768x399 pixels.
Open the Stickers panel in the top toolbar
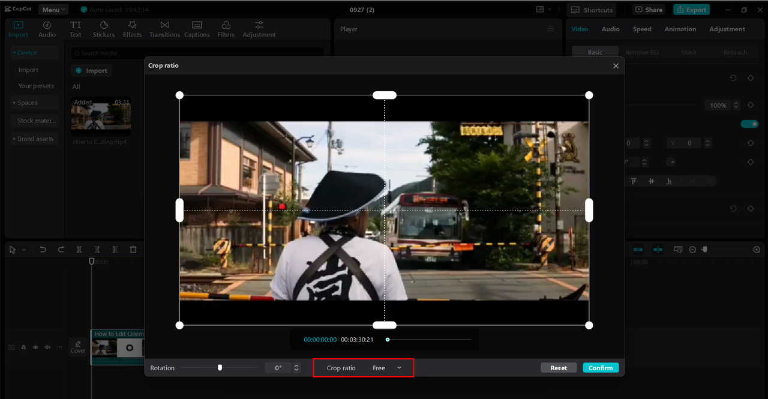coord(104,29)
